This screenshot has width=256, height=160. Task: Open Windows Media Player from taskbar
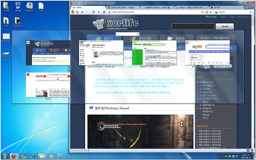coord(51,156)
